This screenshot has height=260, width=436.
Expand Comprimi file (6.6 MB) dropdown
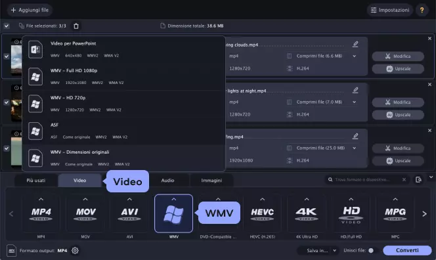[x=355, y=56]
